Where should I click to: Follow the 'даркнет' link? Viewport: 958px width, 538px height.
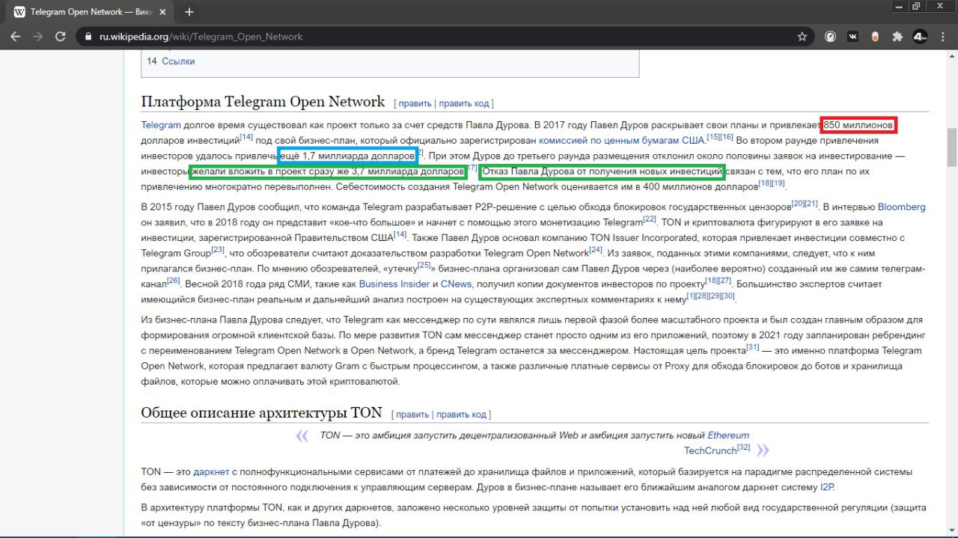[211, 472]
